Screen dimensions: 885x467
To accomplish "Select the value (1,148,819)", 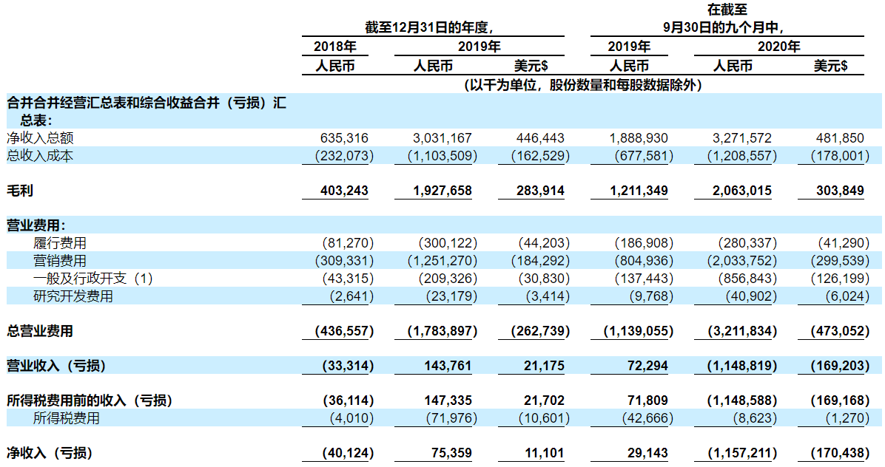I will [x=742, y=366].
